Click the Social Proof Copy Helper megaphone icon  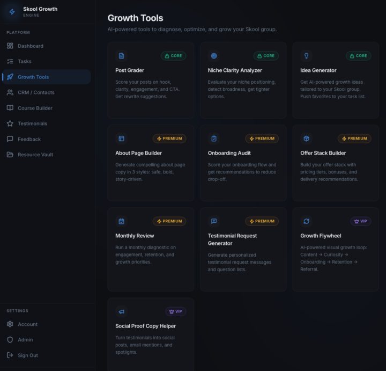pyautogui.click(x=121, y=311)
